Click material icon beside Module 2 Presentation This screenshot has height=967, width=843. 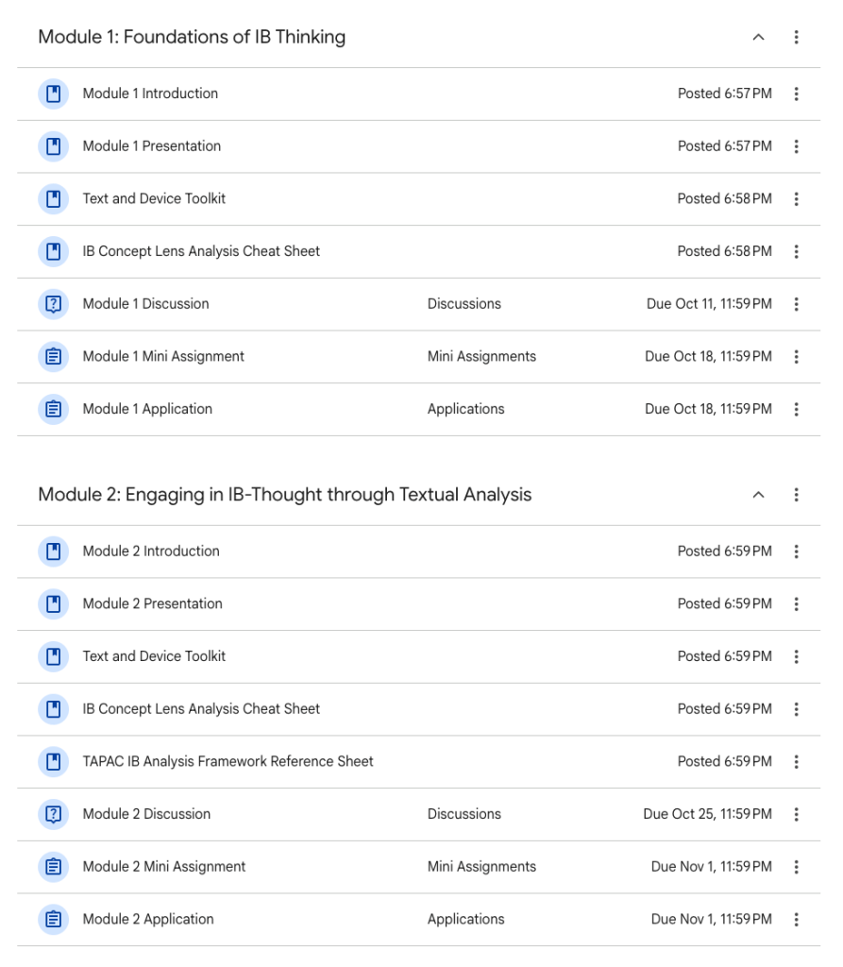point(54,603)
